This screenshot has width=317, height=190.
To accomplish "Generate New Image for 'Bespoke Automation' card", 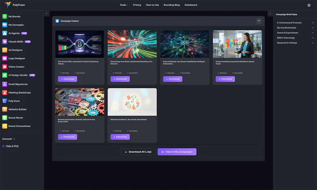I will coord(65,131).
